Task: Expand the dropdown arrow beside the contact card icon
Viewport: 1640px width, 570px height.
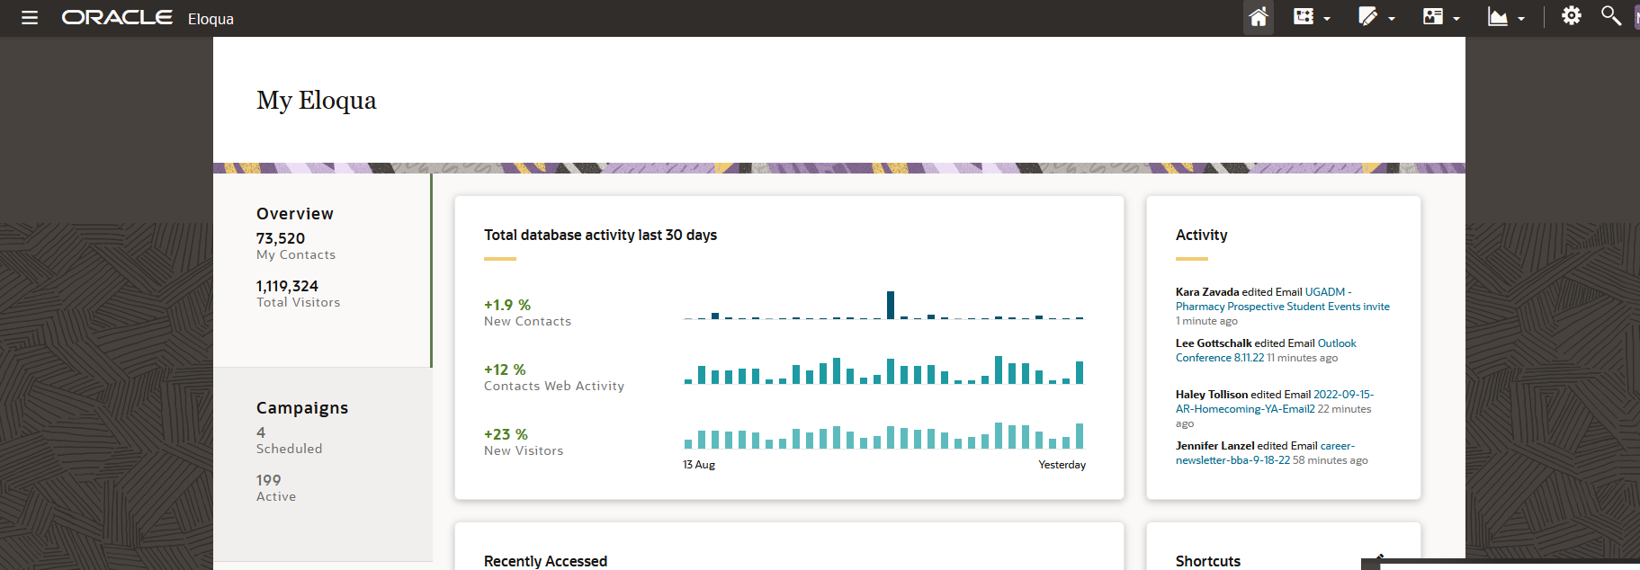Action: [x=1456, y=19]
